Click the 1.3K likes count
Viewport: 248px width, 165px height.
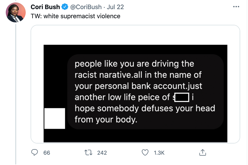[x=159, y=153]
